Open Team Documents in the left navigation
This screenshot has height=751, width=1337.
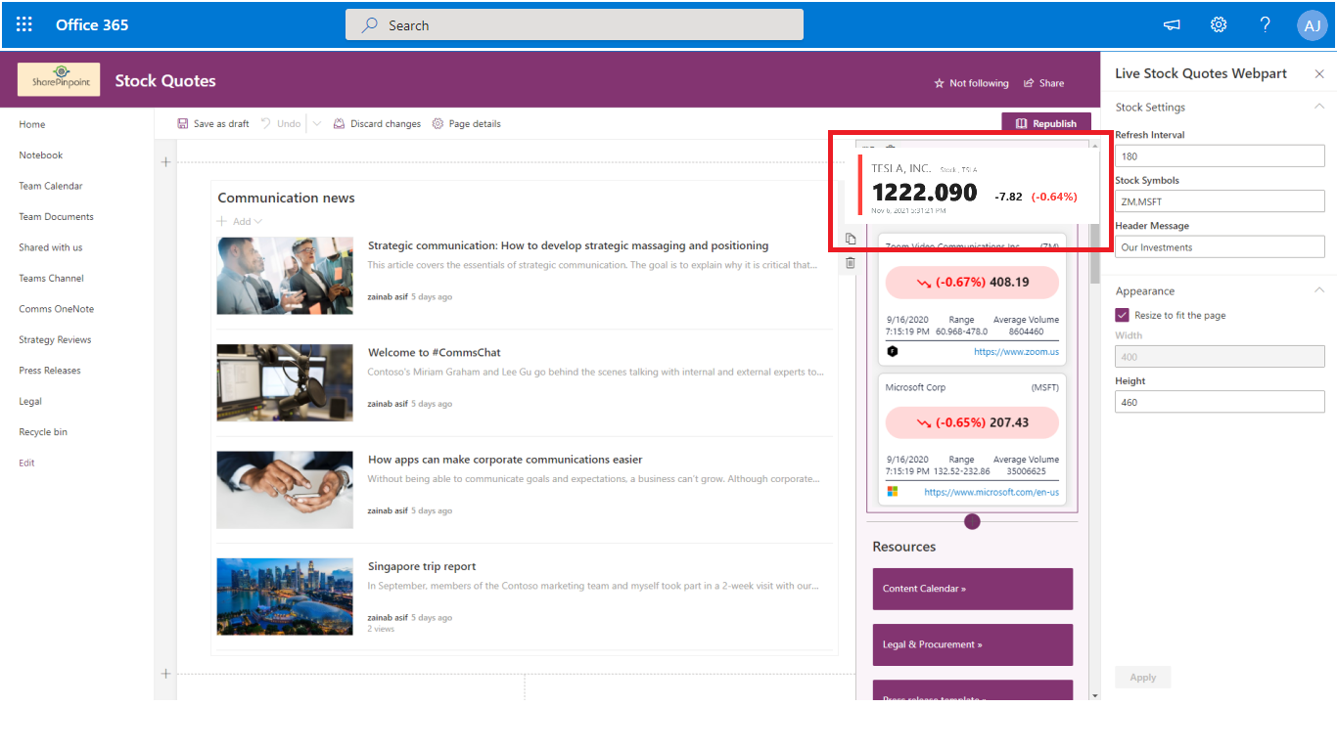57,217
